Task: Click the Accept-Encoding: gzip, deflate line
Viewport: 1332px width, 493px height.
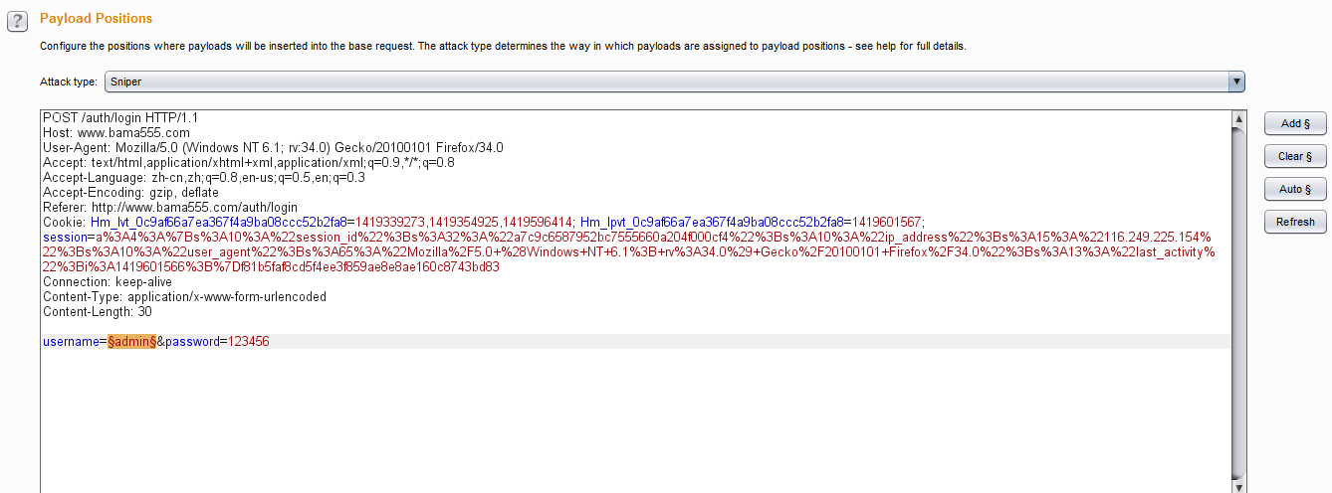Action: (x=130, y=192)
